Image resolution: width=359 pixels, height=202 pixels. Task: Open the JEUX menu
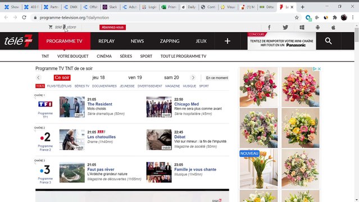(201, 41)
